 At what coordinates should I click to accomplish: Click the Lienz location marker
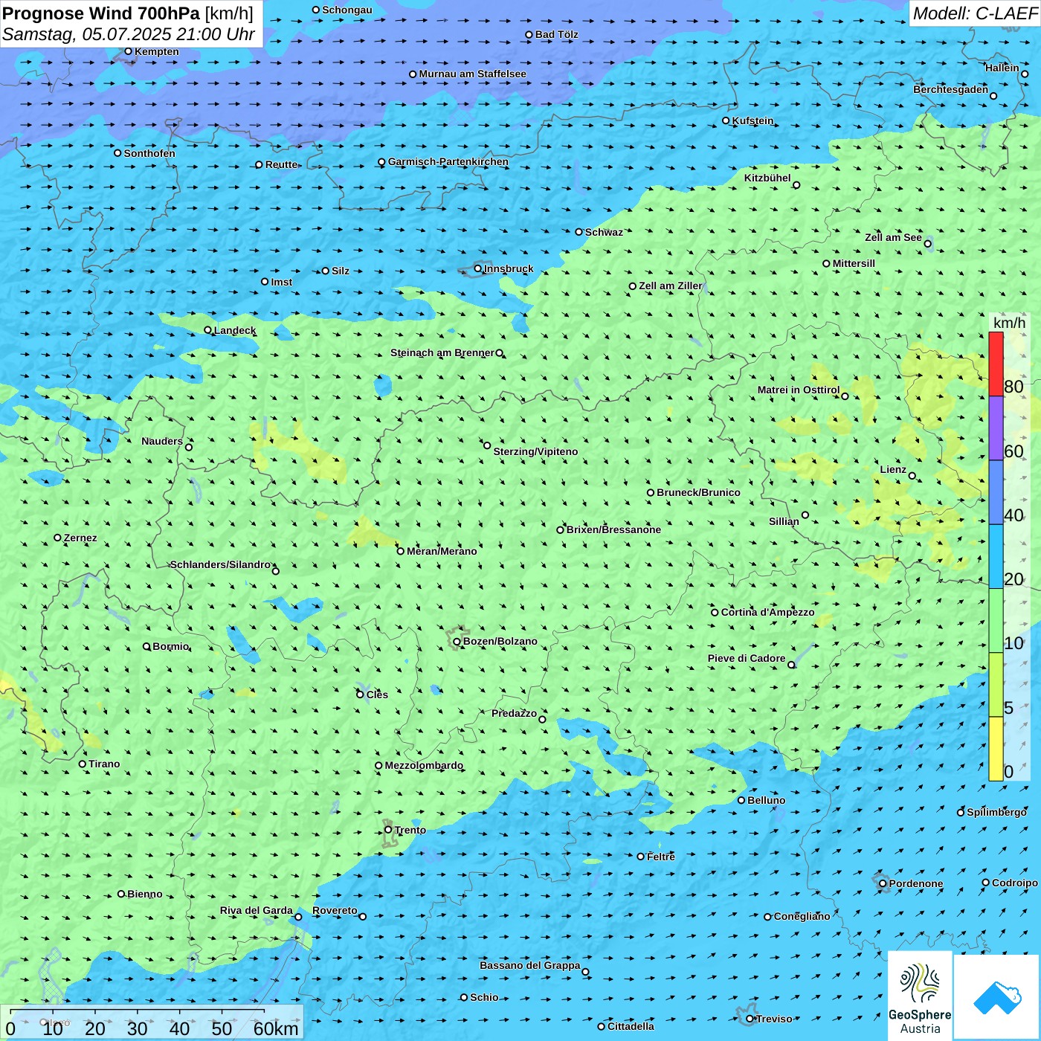(x=912, y=476)
